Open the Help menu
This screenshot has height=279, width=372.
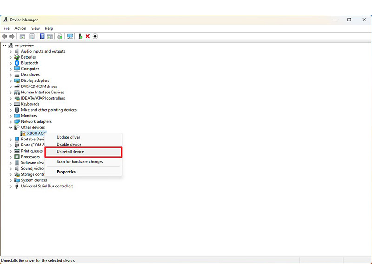49,28
